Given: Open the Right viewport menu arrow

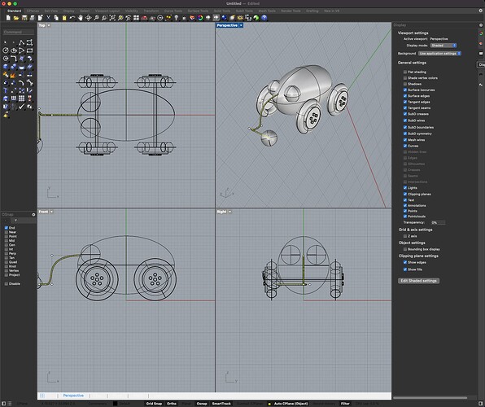Looking at the screenshot, I should coord(229,212).
